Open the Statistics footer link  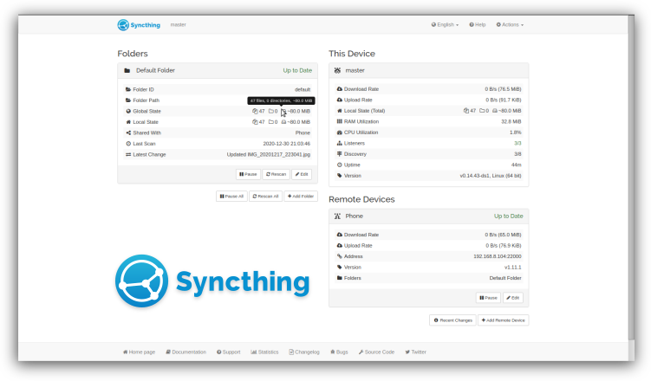click(264, 352)
